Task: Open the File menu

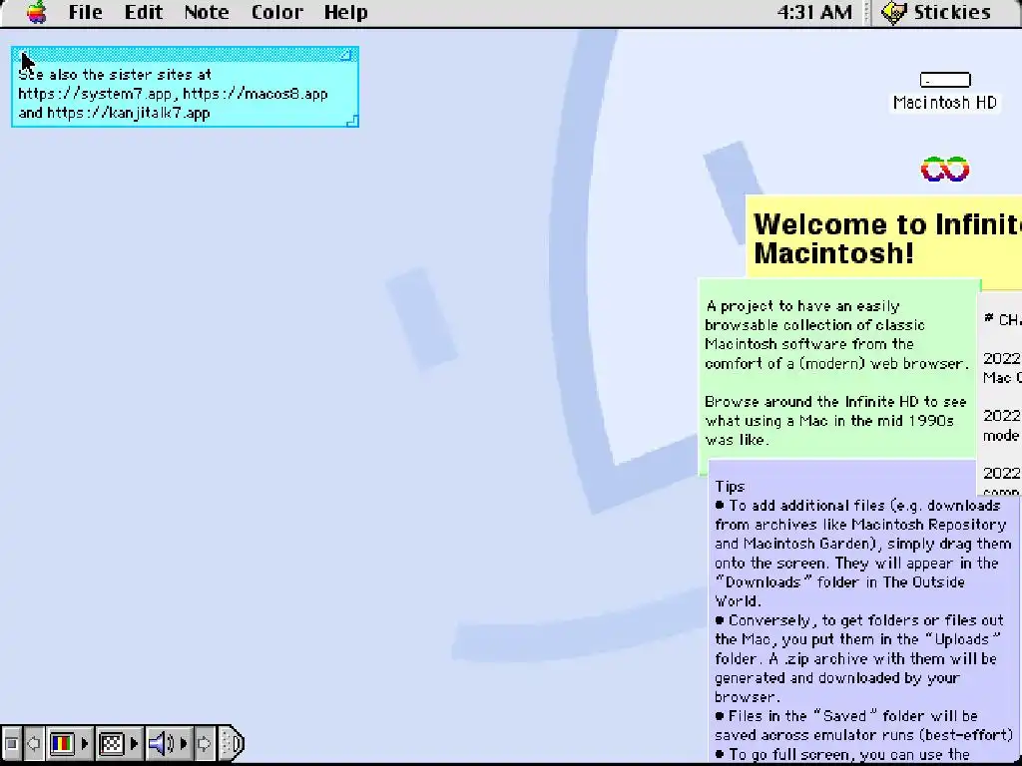Action: [x=86, y=12]
